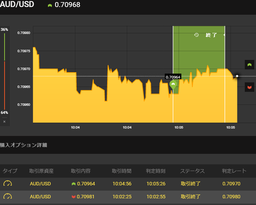Click the 0.70964 price label on the chart
The width and height of the screenshot is (256, 205).
pyautogui.click(x=173, y=77)
